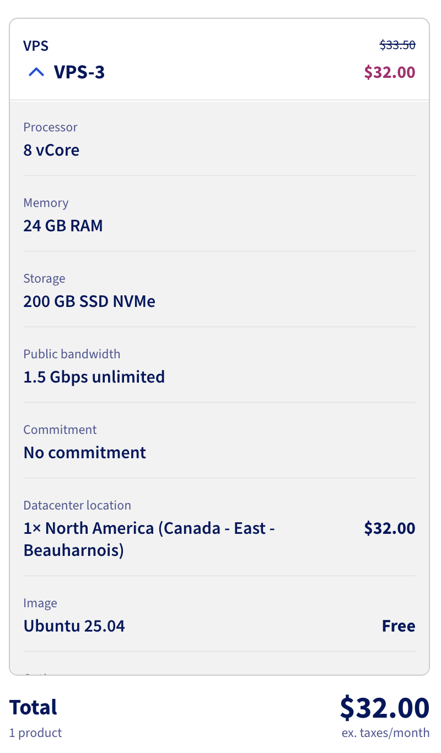Click the Storage label

[44, 278]
